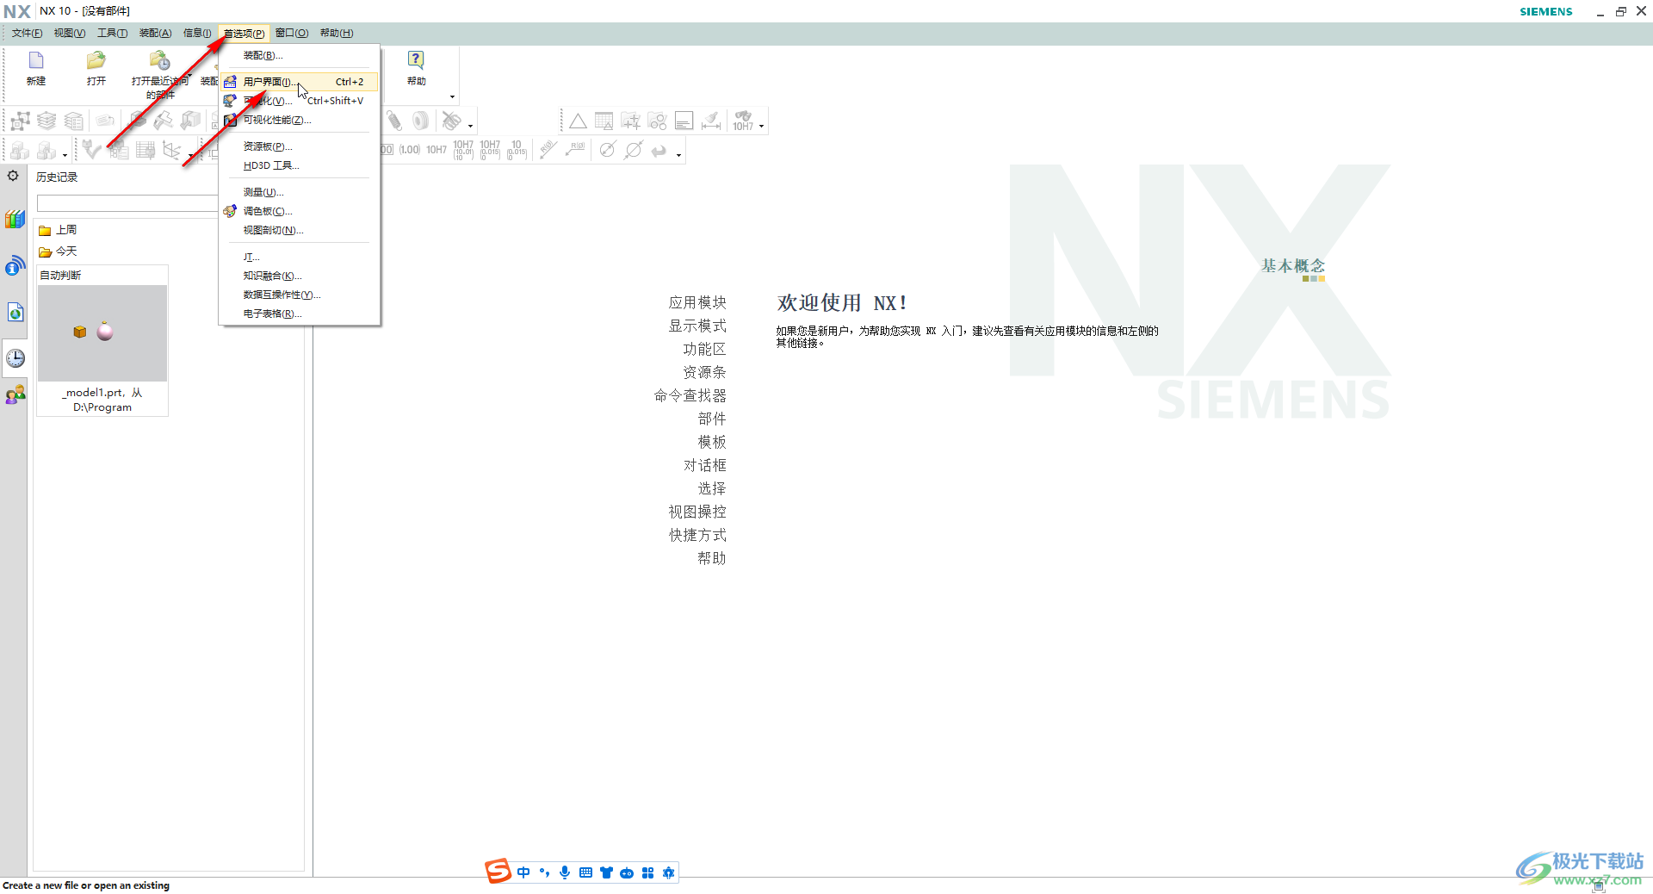Toggle Sogou Chinese/English 中 mode

tap(523, 872)
